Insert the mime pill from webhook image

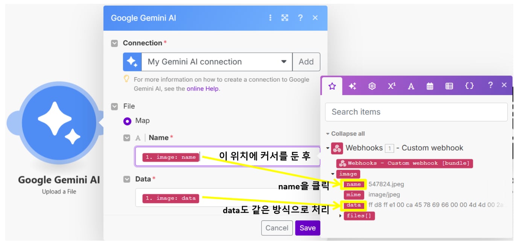pos(353,195)
